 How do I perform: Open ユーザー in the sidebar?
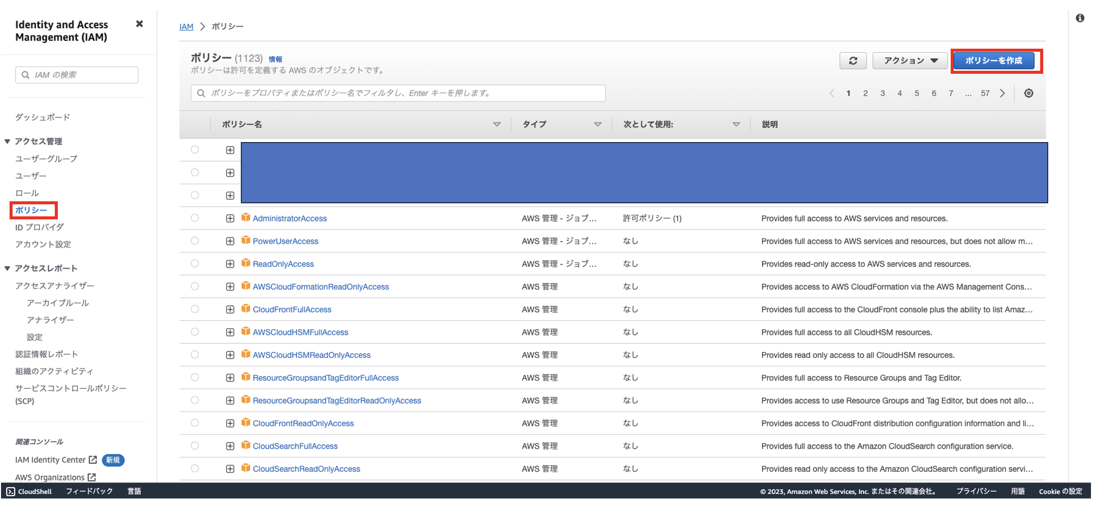[31, 176]
